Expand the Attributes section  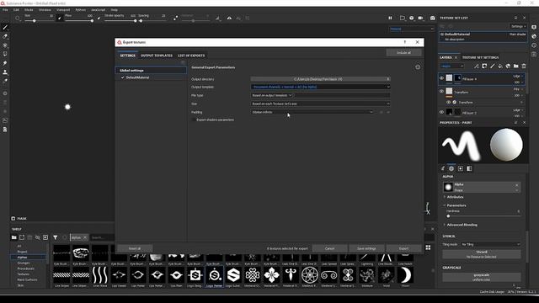[455, 197]
